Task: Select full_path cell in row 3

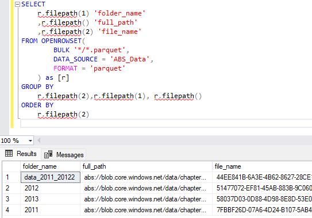Action: (147, 199)
